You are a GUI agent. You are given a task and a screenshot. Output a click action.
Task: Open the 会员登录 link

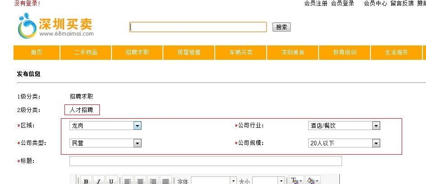coord(343,4)
